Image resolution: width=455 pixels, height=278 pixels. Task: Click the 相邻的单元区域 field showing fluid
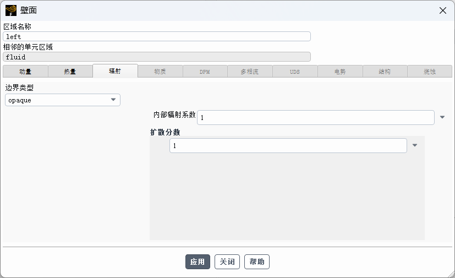[157, 57]
